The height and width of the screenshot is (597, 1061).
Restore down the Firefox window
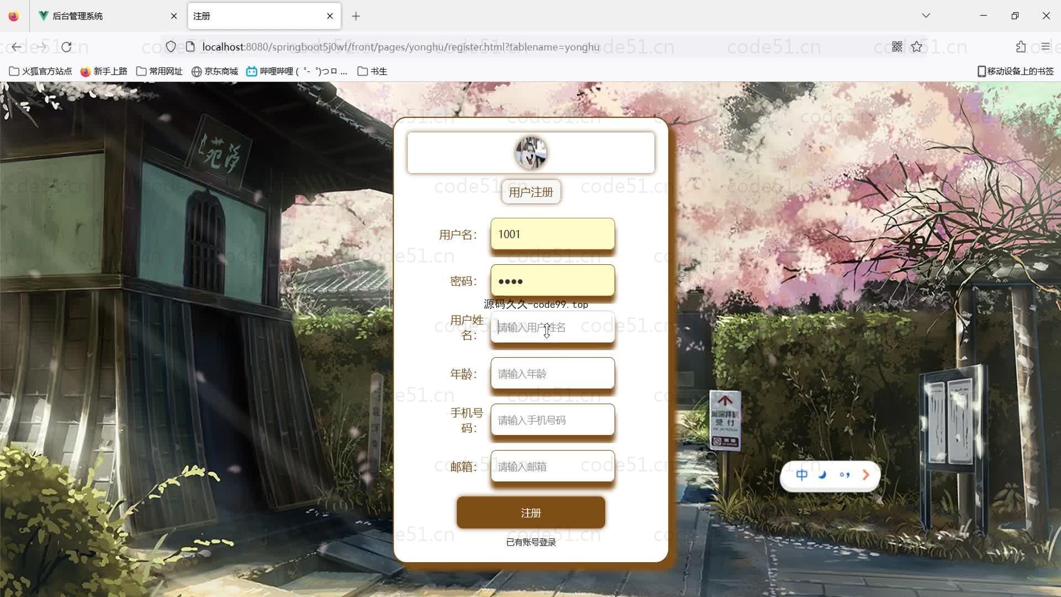point(1015,15)
